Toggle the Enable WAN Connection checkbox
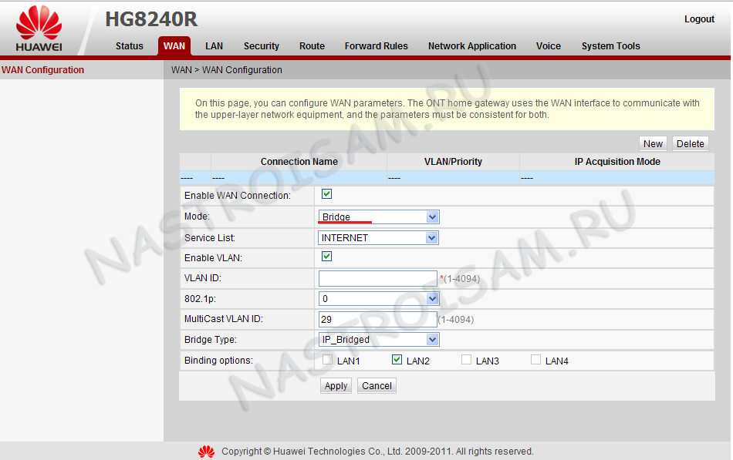 point(326,194)
